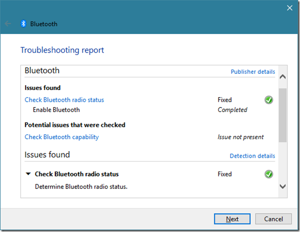Click the 'Troubleshooting report' heading
This screenshot has width=300, height=232.
pos(62,50)
